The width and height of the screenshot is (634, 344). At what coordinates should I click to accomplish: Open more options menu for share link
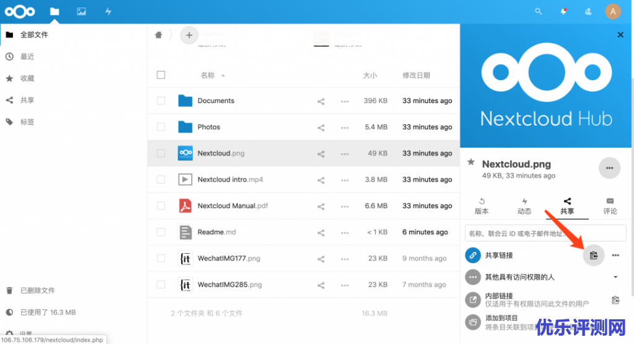click(615, 255)
